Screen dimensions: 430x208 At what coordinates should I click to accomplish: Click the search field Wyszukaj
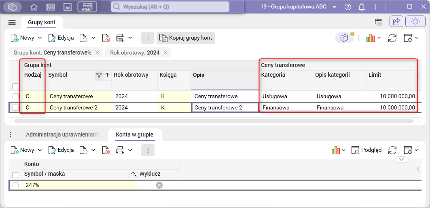[170, 7]
